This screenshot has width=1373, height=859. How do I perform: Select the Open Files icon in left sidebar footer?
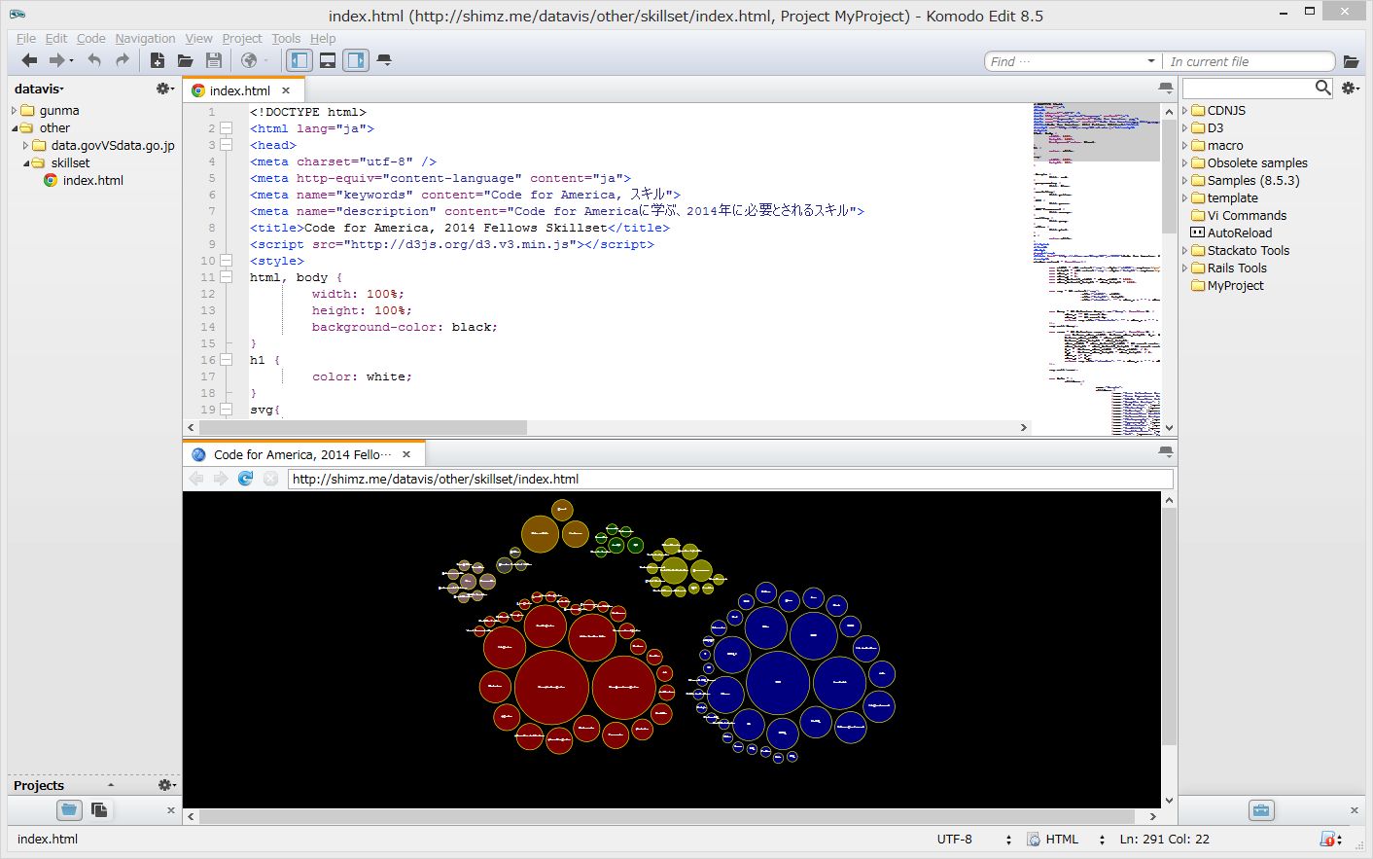click(98, 809)
